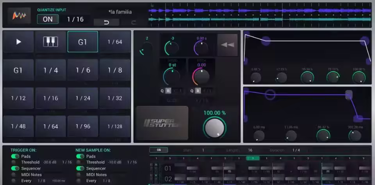Adjust the 11.06 ms envelope knob
375x185 pixels.
click(x=291, y=136)
